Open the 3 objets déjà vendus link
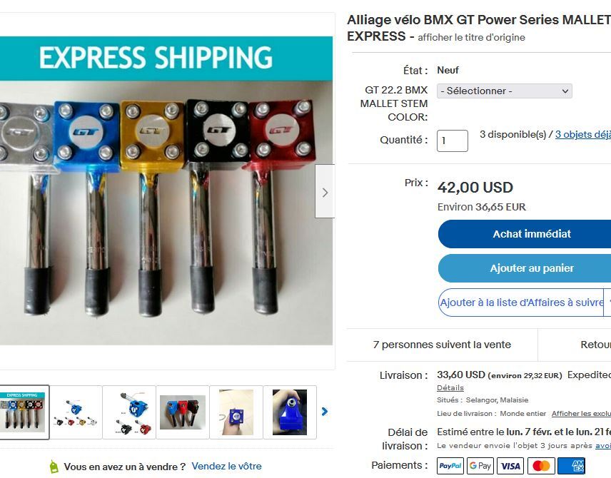The width and height of the screenshot is (611, 478). [583, 134]
